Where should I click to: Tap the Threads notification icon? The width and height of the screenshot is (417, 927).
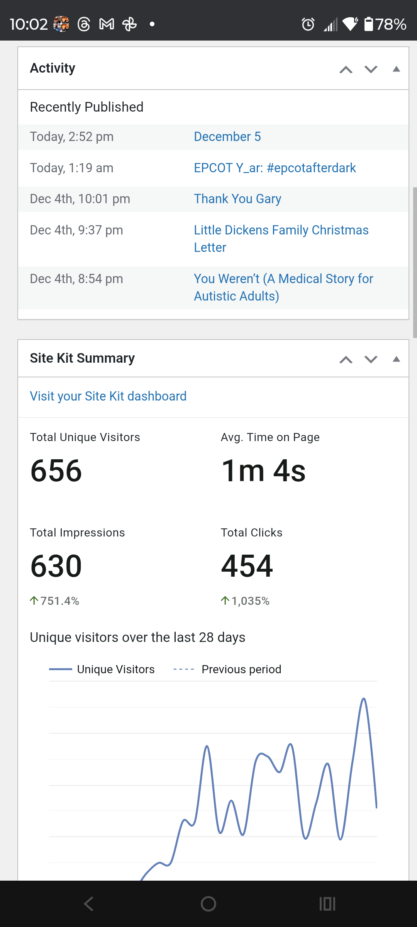tap(83, 24)
